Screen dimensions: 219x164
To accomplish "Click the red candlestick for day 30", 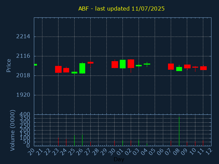I will pos(115,65).
